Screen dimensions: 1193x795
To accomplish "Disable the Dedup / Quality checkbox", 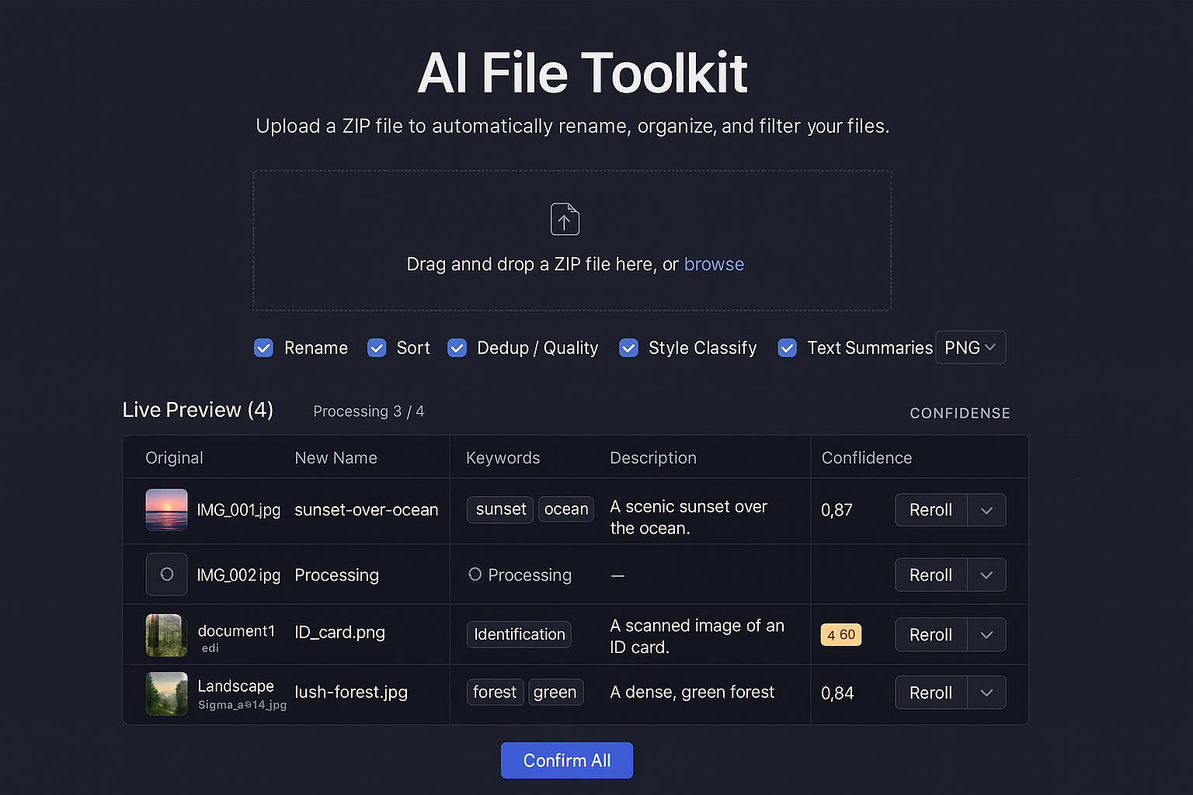I will (x=457, y=348).
